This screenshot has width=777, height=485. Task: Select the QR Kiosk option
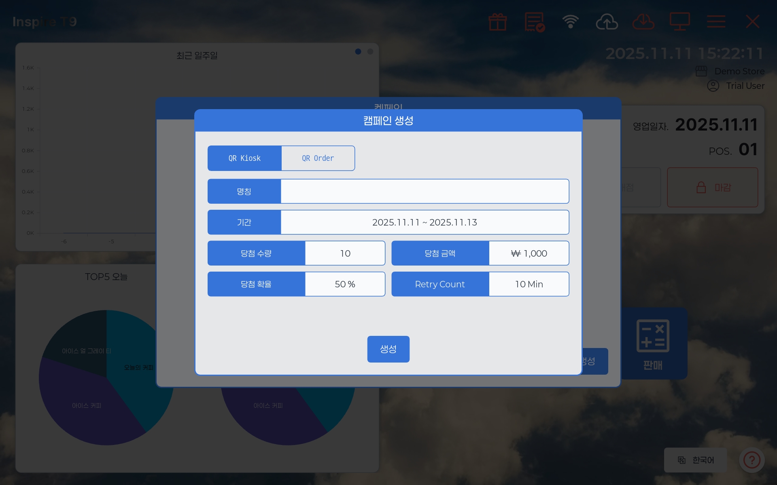(244, 158)
